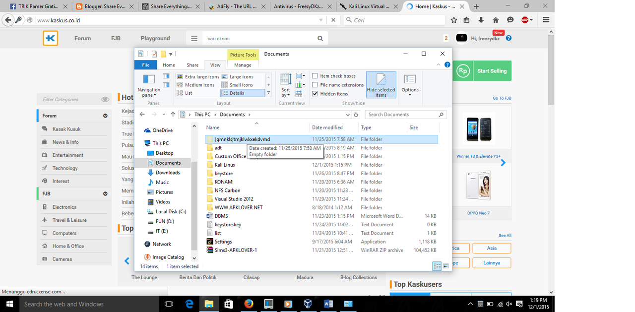This screenshot has width=635, height=312.
Task: Open the File ribbon tab
Action: coord(146,65)
